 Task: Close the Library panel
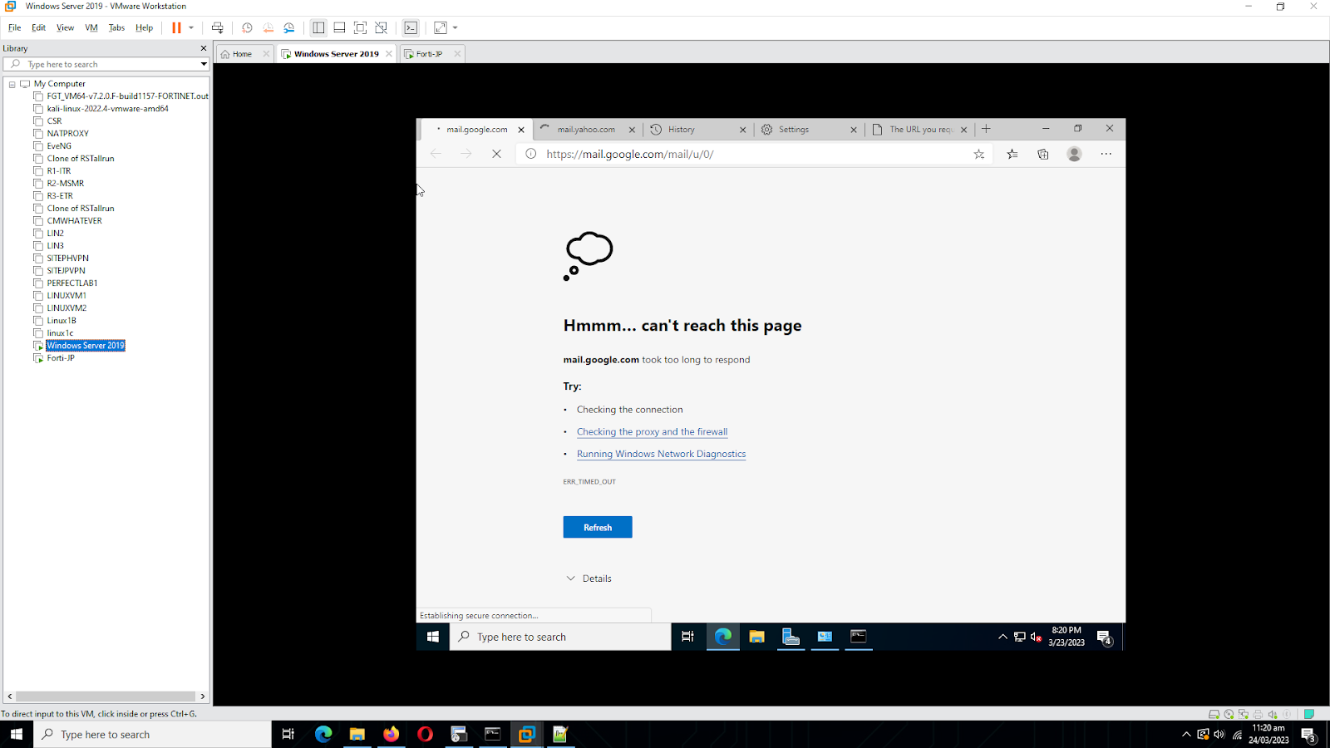204,48
